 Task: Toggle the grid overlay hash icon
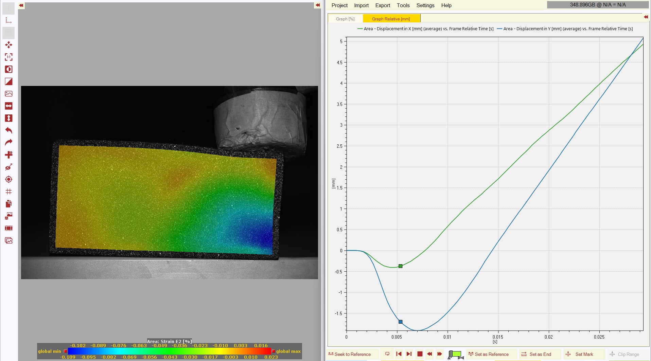[8, 192]
